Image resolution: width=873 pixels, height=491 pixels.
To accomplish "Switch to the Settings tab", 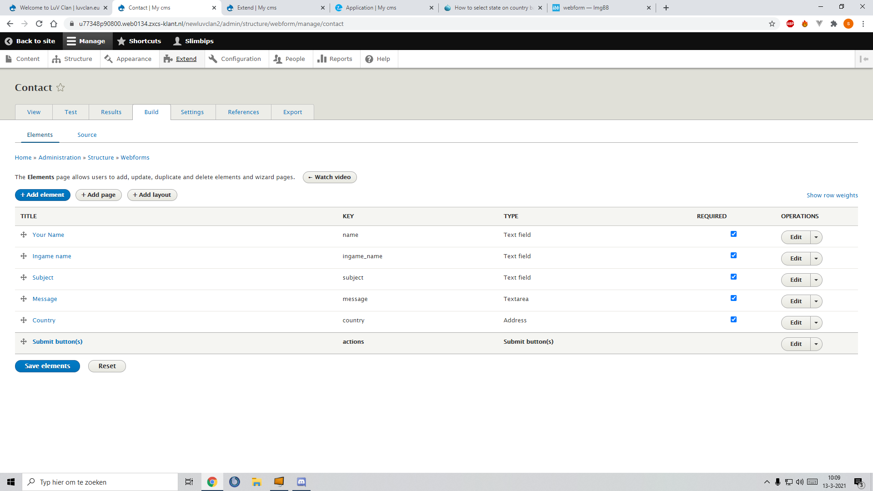I will (192, 112).
